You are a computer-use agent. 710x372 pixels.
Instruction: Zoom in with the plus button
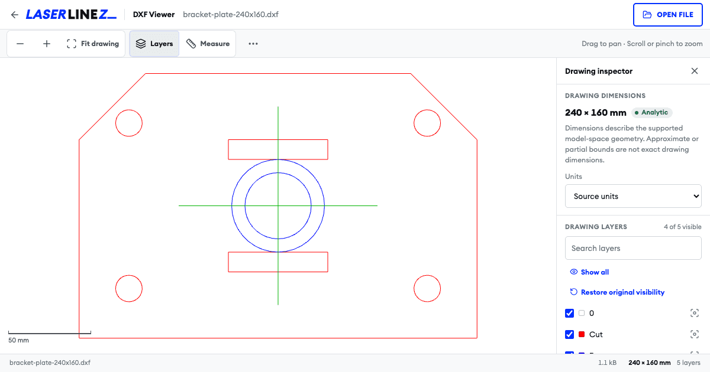click(47, 44)
